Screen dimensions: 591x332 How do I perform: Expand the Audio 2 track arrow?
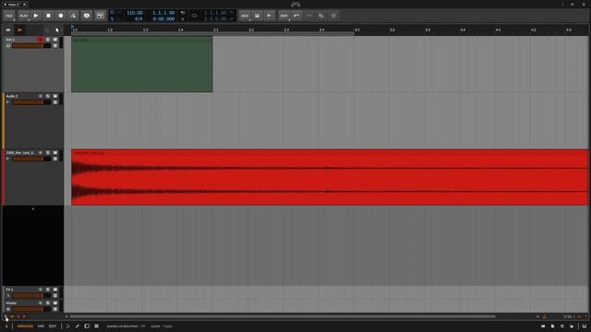(x=7, y=102)
